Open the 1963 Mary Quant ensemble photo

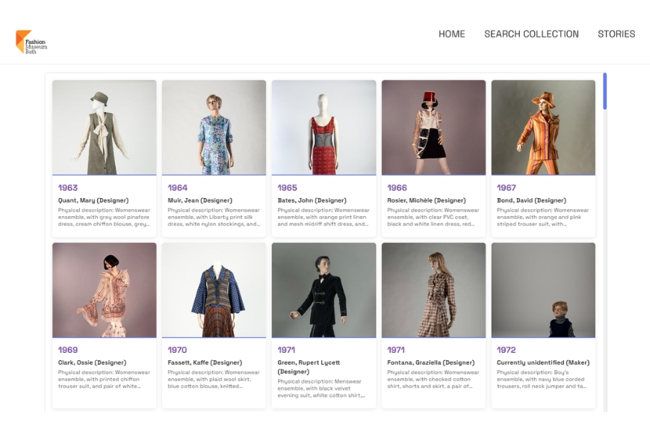105,127
